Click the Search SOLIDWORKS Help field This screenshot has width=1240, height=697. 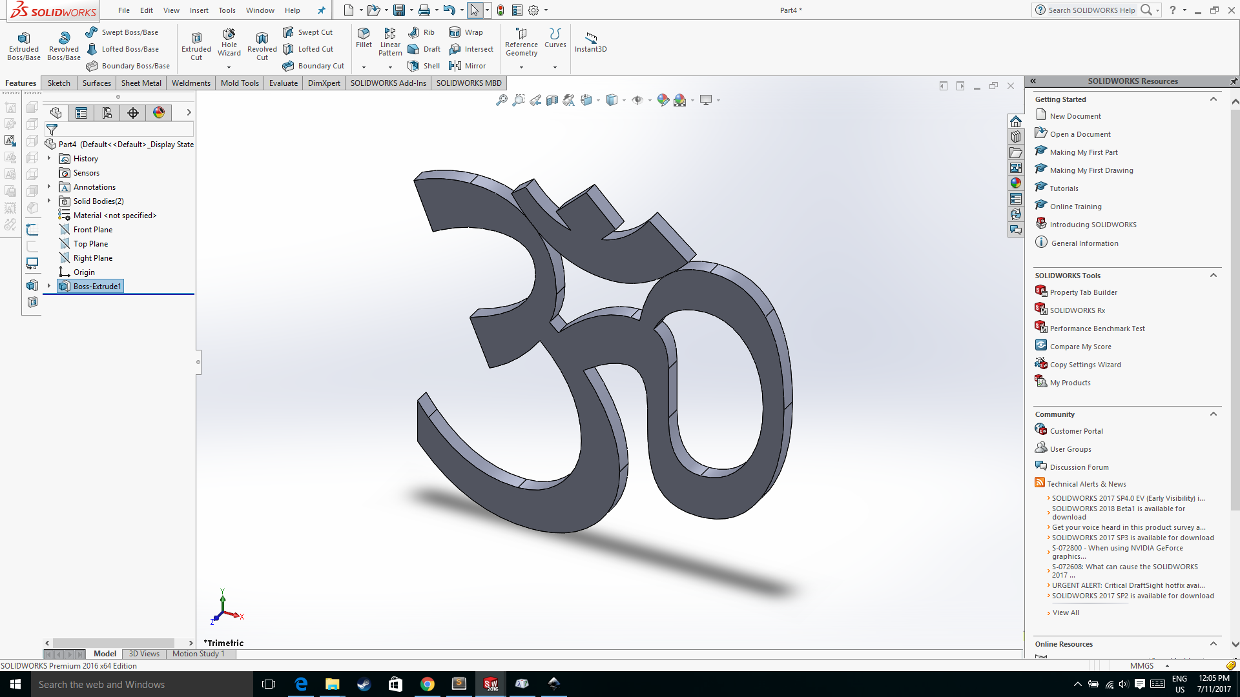tap(1091, 10)
